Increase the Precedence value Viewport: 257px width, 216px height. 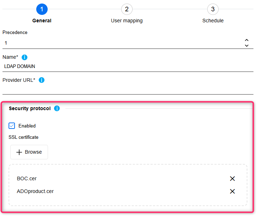pyautogui.click(x=247, y=40)
